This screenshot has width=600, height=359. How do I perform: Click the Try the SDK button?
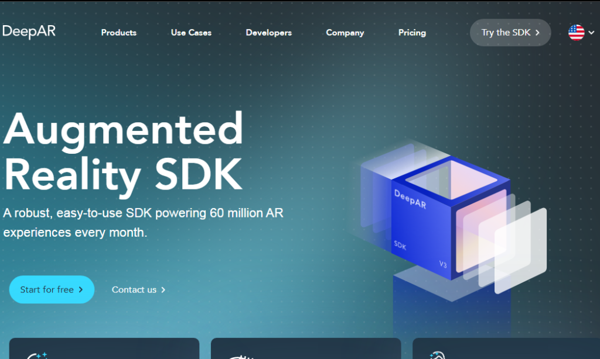(510, 33)
